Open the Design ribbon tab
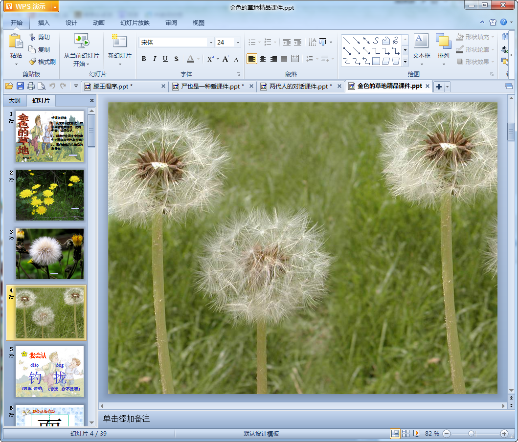The image size is (518, 442). pos(71,23)
